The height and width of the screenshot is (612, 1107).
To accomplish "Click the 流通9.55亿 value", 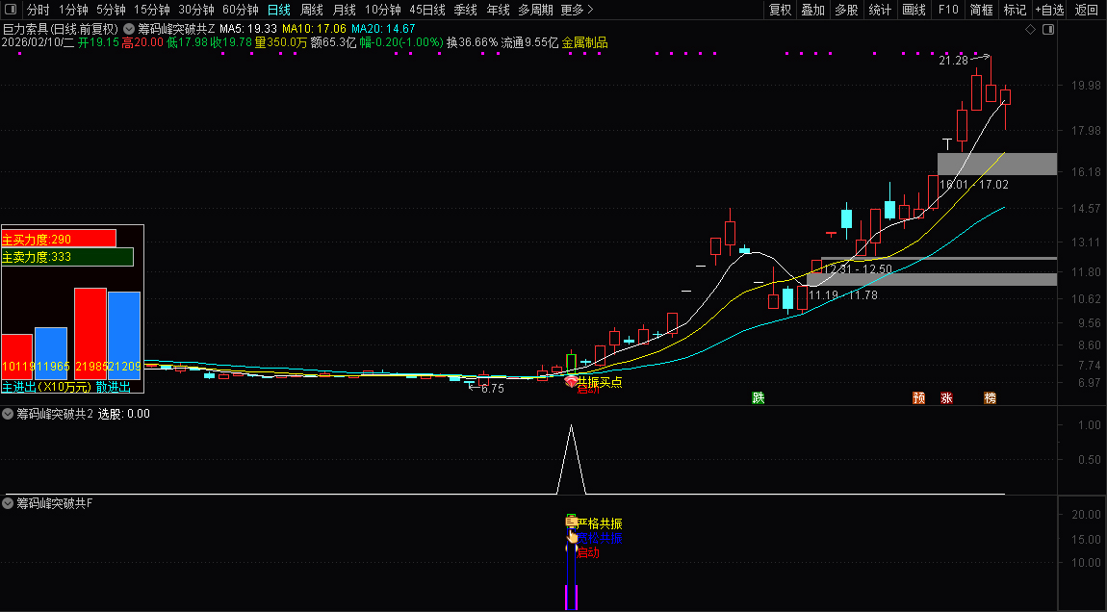I will pos(529,42).
